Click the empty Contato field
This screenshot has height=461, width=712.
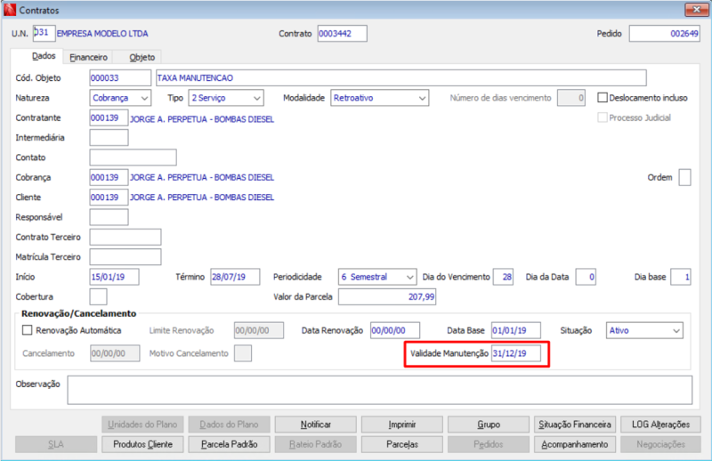133,158
